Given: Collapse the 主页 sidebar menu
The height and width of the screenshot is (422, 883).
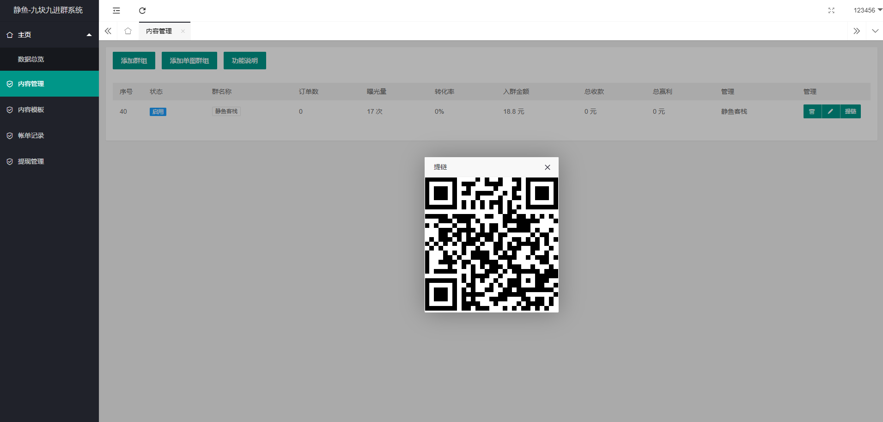Looking at the screenshot, I should click(49, 35).
